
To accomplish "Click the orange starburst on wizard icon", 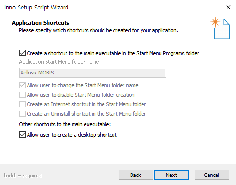I will 215,22.
